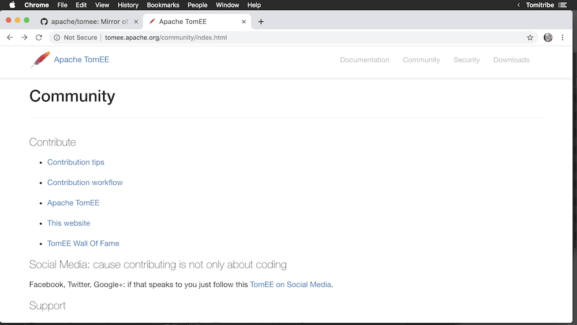
Task: Click the address bar URL
Action: tap(166, 38)
